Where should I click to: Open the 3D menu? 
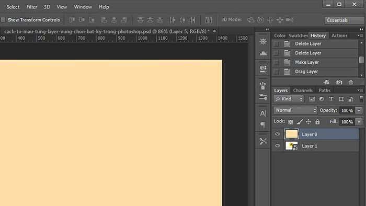pos(47,7)
